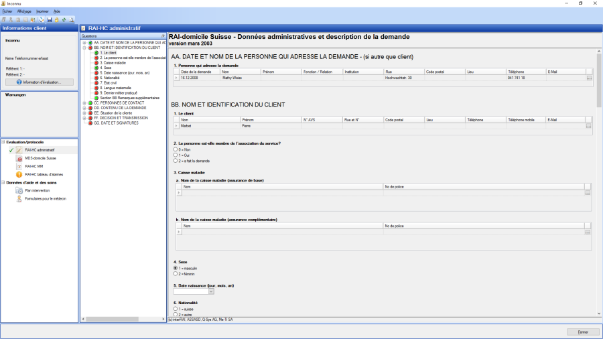Expand the CC. PERSONNES DE CONTACT node
This screenshot has height=339, width=603.
pos(84,103)
